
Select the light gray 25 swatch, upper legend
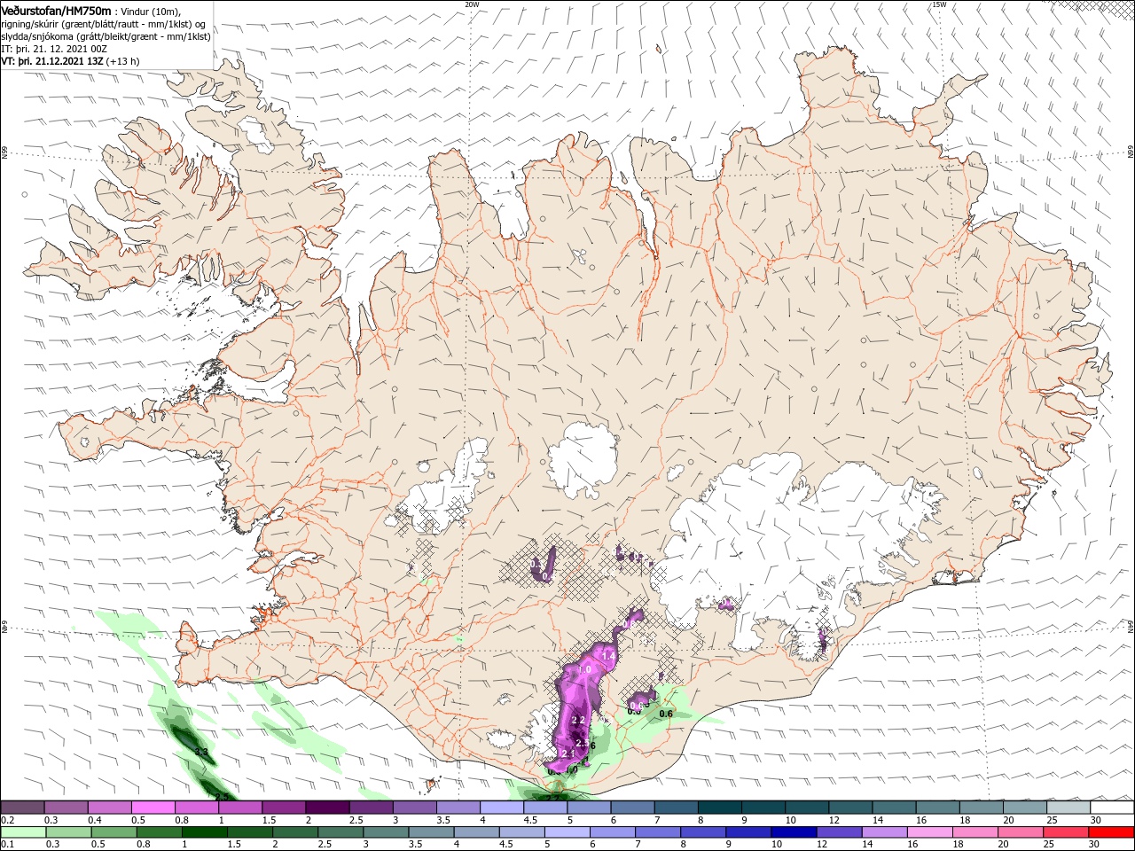1068,807
